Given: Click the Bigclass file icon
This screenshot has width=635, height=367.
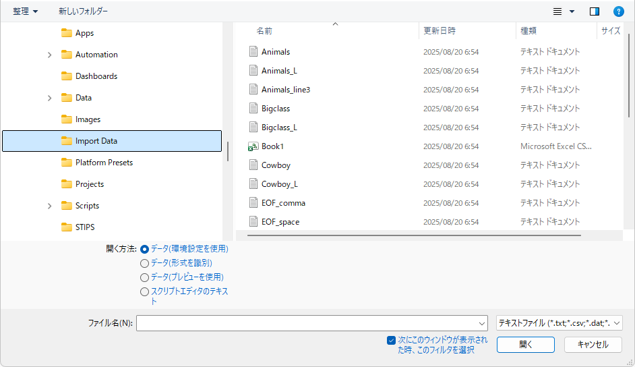Looking at the screenshot, I should [253, 108].
